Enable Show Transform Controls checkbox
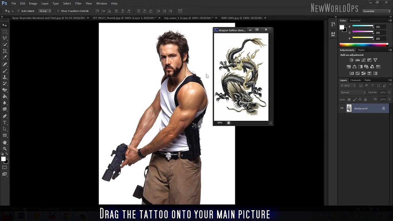The image size is (393, 221). click(x=58, y=11)
